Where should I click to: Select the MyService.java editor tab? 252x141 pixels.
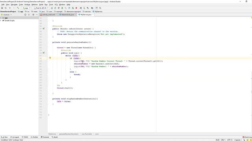pyautogui.click(x=86, y=14)
